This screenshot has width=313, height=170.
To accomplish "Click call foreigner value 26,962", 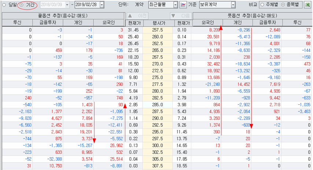I will 117,145.
